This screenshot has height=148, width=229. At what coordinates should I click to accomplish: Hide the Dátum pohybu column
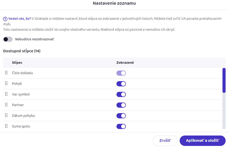121,116
